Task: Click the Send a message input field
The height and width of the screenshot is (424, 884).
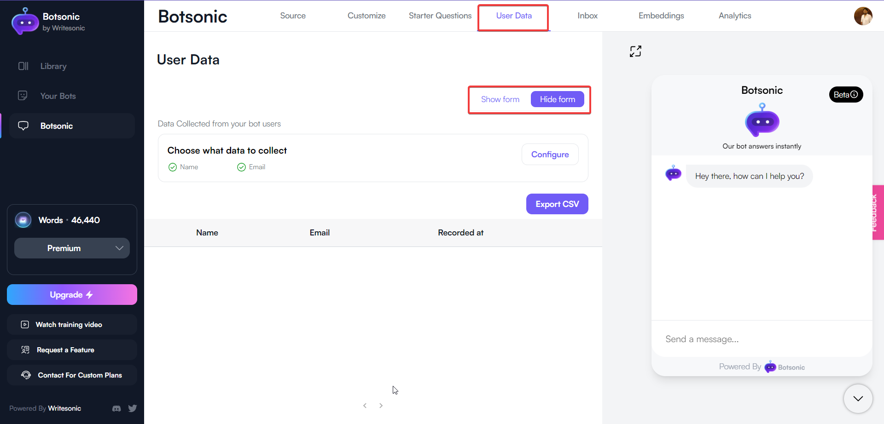Action: 737,339
